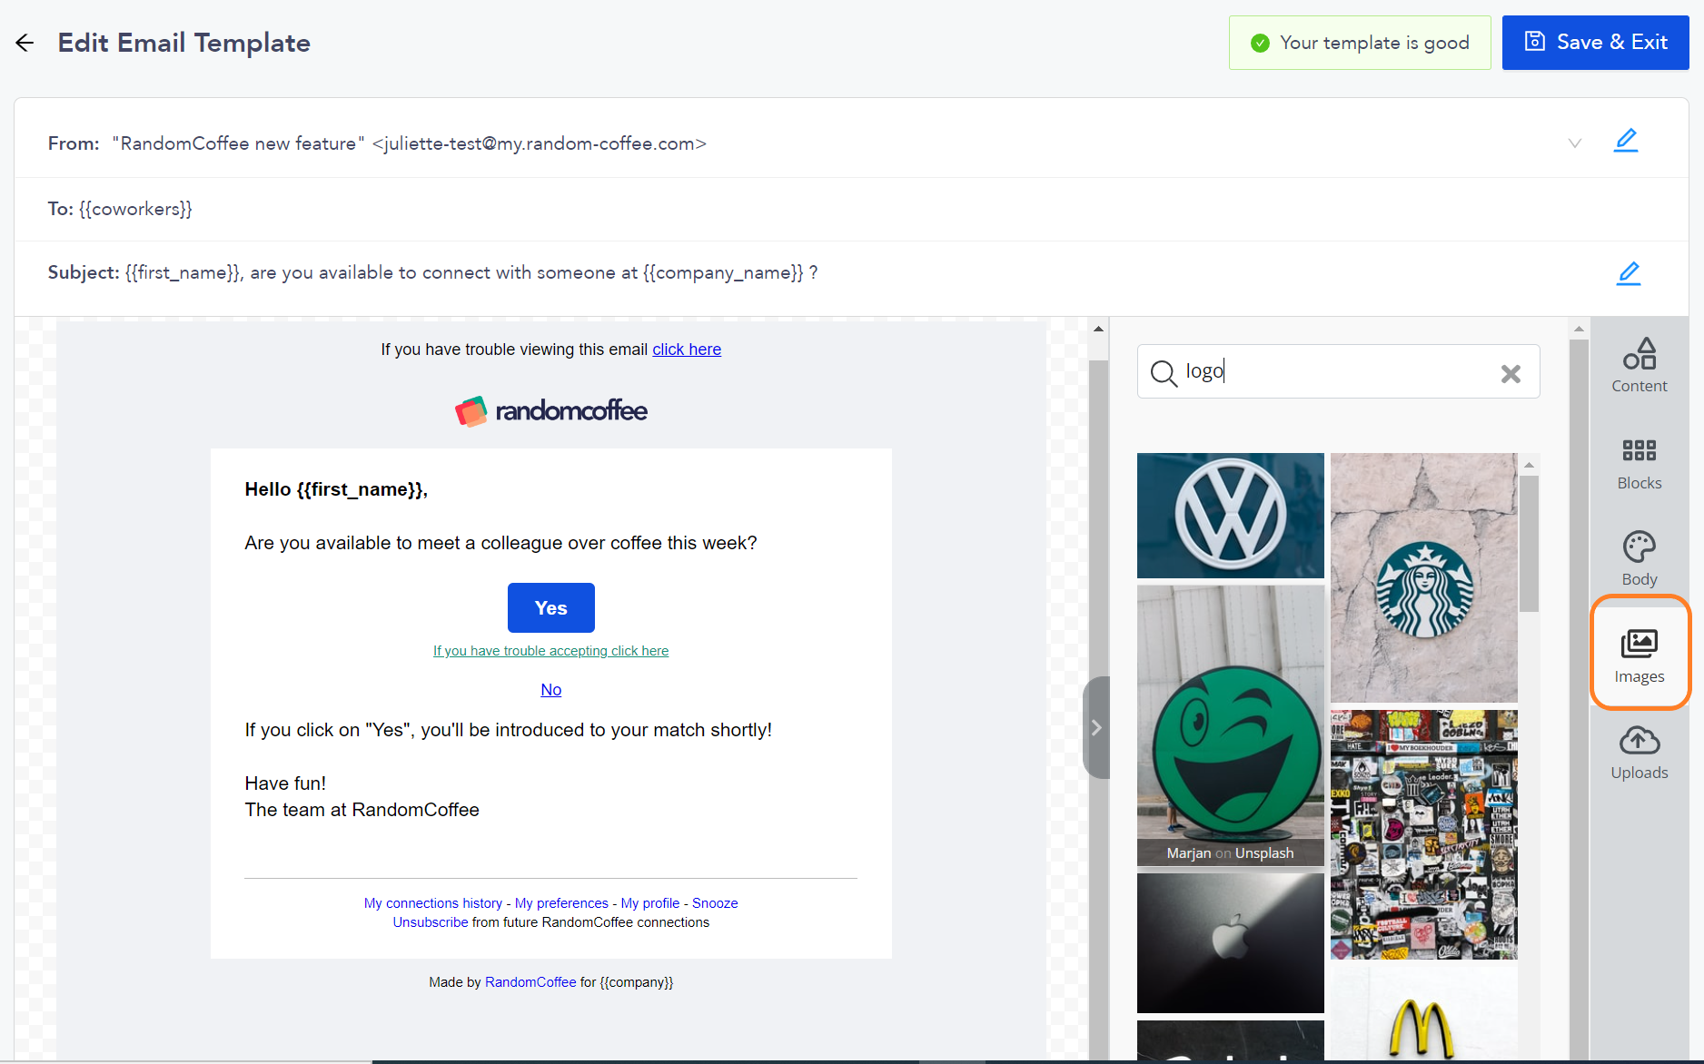1704x1064 pixels.
Task: Click RandomCoffee link in footer
Action: 530,982
